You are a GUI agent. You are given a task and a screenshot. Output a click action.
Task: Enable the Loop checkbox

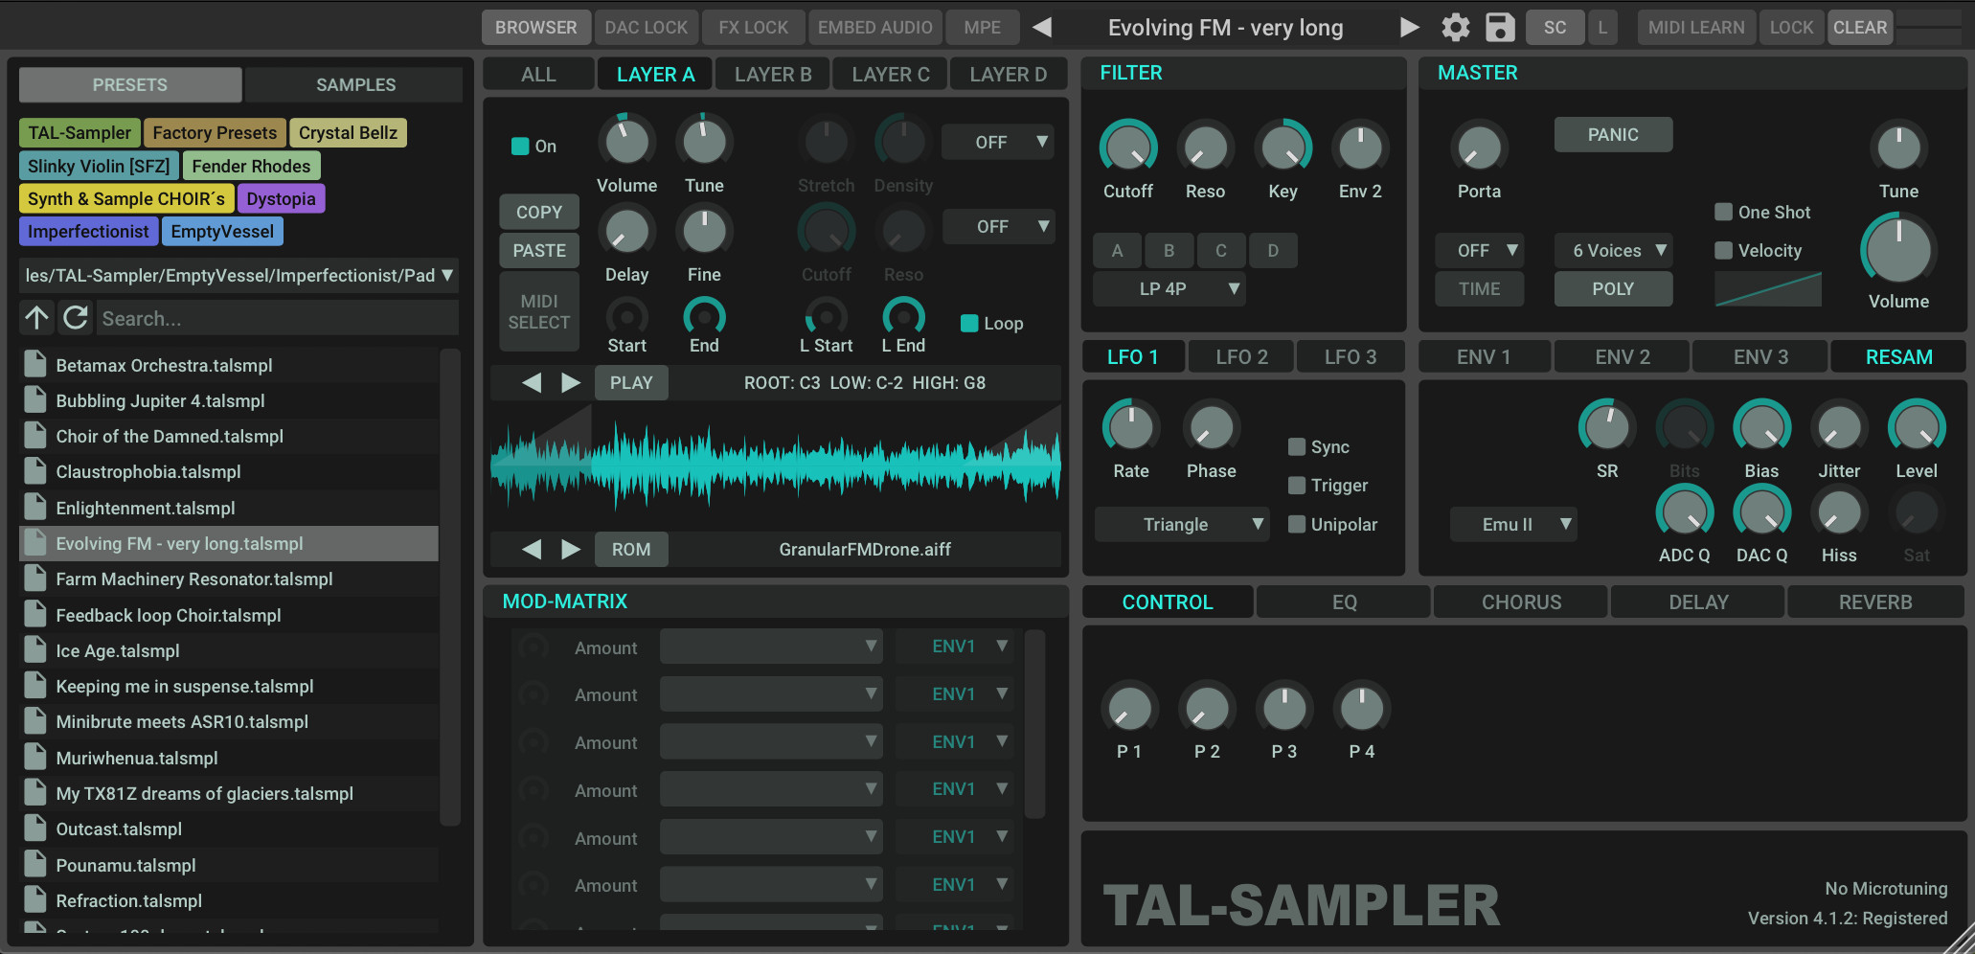968,323
